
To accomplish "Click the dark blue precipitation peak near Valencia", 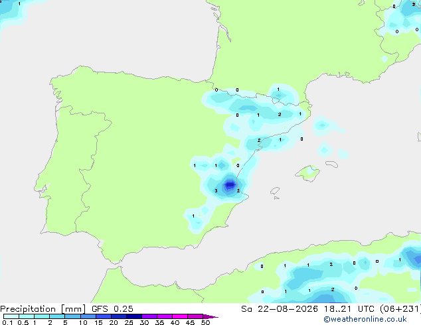I will point(230,185).
